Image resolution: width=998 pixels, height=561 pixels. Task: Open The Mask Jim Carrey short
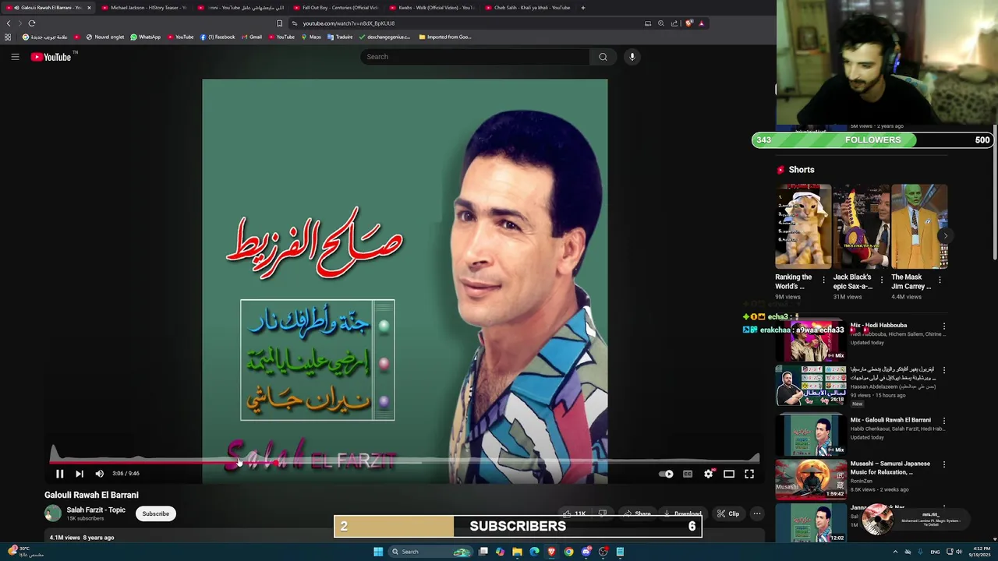919,226
